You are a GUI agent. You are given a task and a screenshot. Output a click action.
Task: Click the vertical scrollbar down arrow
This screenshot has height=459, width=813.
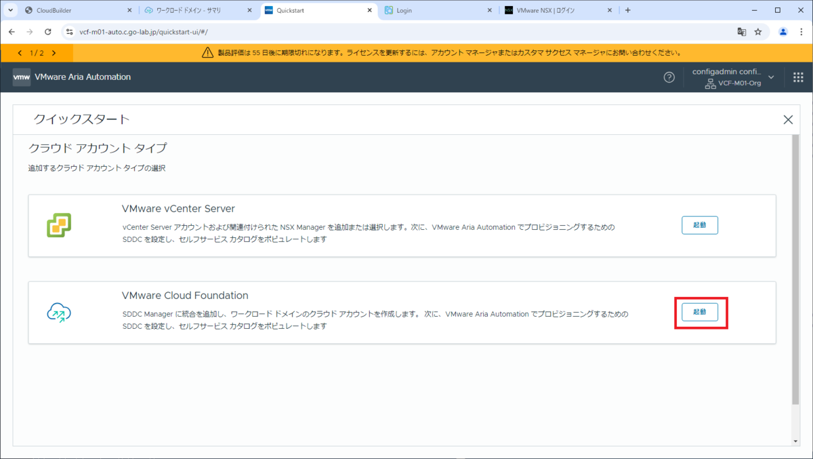coord(795,441)
